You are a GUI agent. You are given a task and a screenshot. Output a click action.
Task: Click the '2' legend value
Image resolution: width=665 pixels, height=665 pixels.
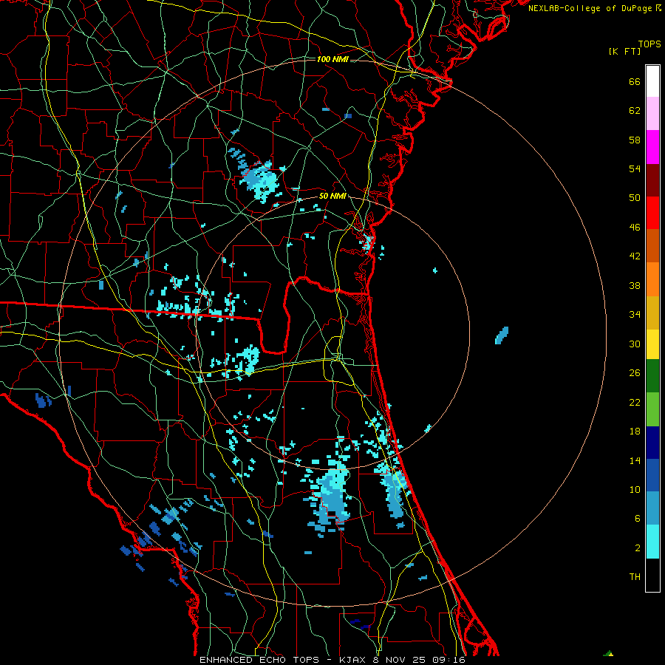tap(638, 548)
